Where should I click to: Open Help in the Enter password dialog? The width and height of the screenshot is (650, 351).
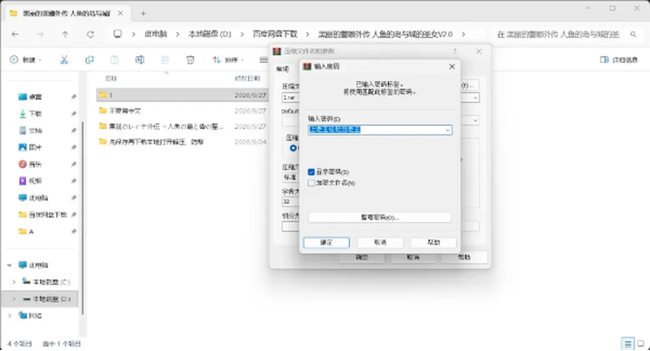click(433, 243)
